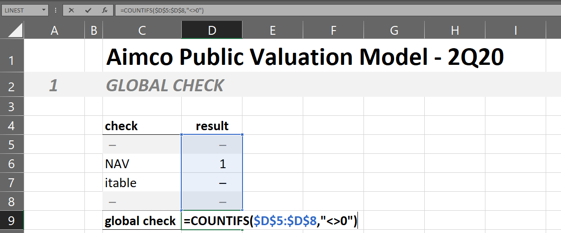Confirm formula with the checkmark icon
Viewport: 561px width, 233px height.
(x=88, y=10)
